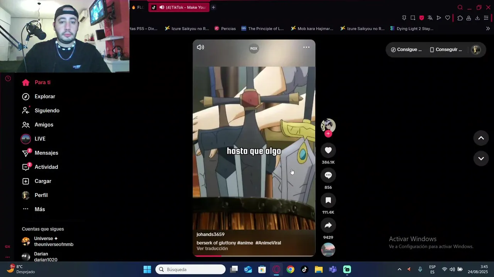The image size is (494, 277).
Task: Follow creator via red plus badge
Action: coord(328,133)
